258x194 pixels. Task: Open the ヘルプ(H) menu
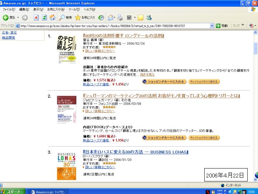[89, 9]
